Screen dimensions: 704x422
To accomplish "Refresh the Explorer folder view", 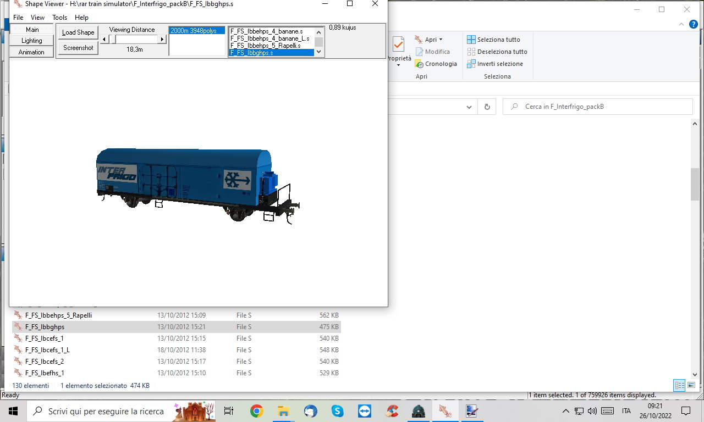I will click(487, 107).
